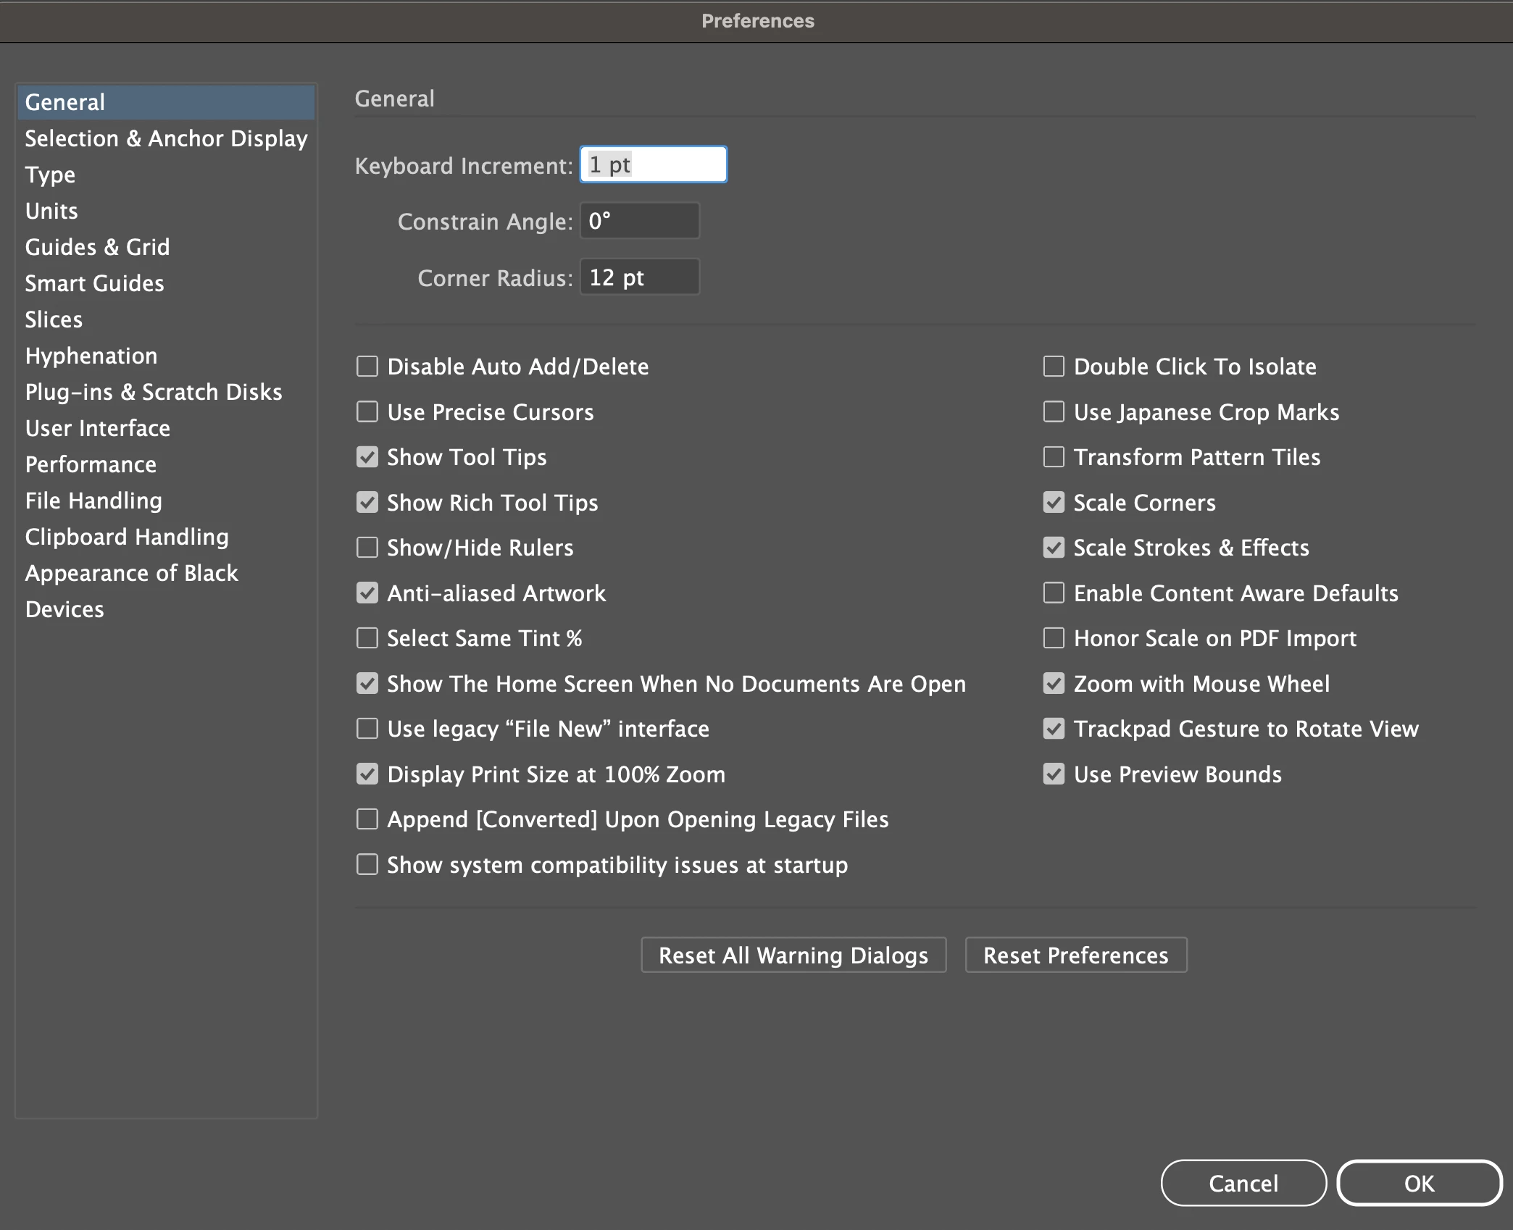Toggle Use Precise Cursors checkbox
Image resolution: width=1513 pixels, height=1230 pixels.
tap(367, 412)
